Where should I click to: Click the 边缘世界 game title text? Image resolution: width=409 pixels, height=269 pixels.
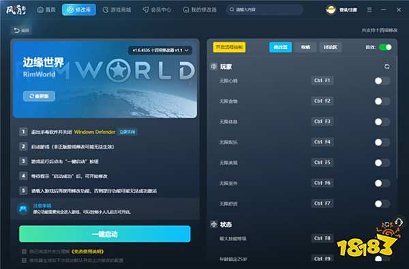[x=44, y=62]
